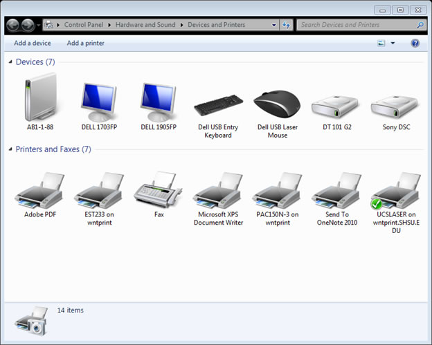Screen dimensions: 432x345
Task: Click the Printers and Faxes (7) heading text
Action: pyautogui.click(x=53, y=149)
